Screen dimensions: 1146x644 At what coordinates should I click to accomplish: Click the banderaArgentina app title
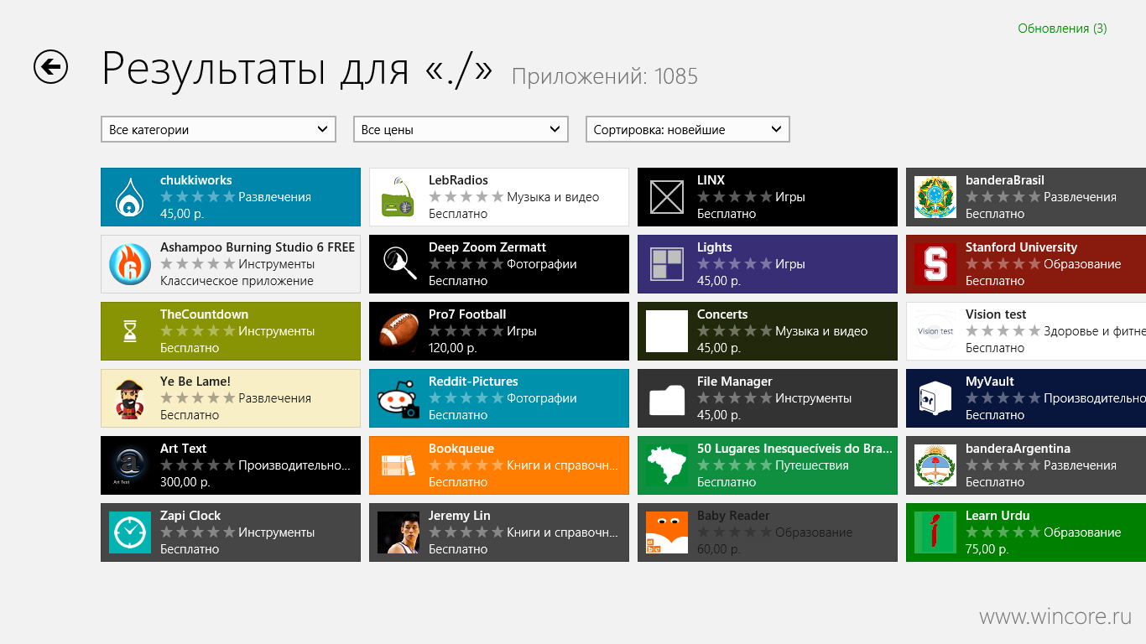[1018, 449]
